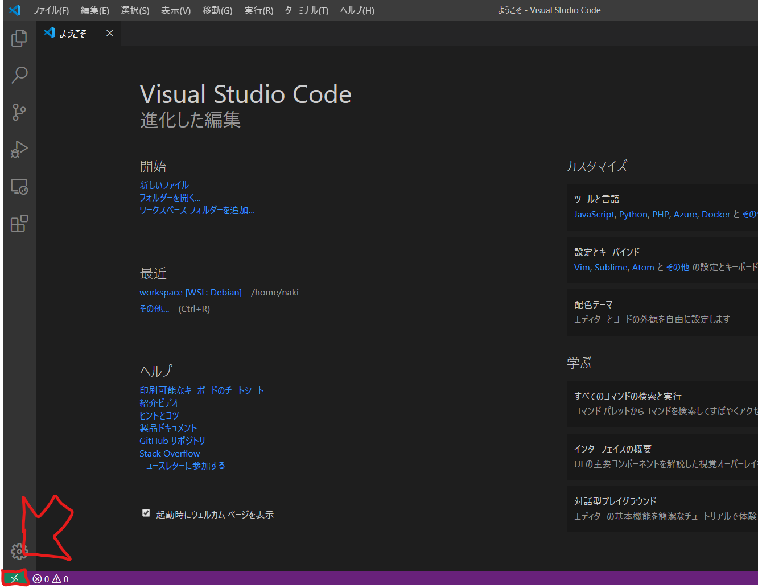This screenshot has height=588, width=758.
Task: Install PHP language support link
Action: (x=661, y=215)
